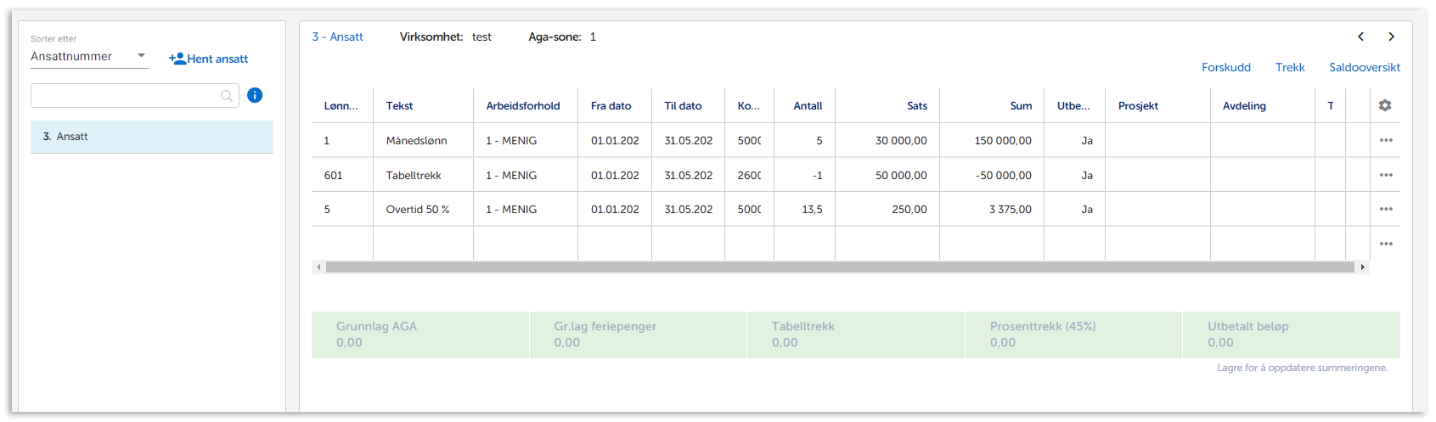This screenshot has height=422, width=1436.
Task: Open table column settings gear
Action: 1385,105
